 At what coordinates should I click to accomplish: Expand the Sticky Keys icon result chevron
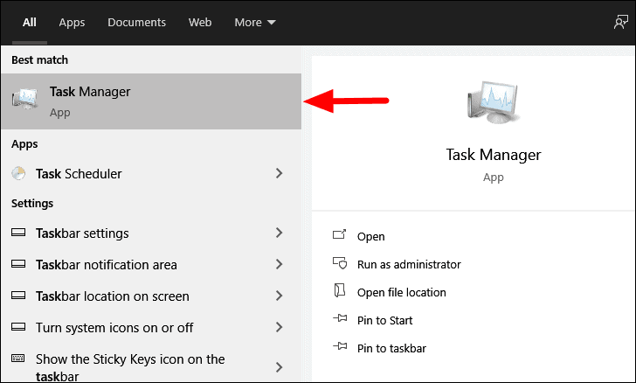click(x=279, y=367)
